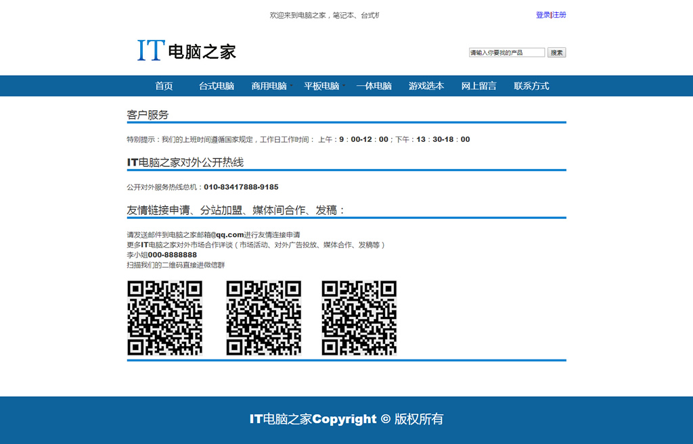This screenshot has height=444, width=693.
Task: Open 台式电脑 navigation item
Action: coord(217,86)
